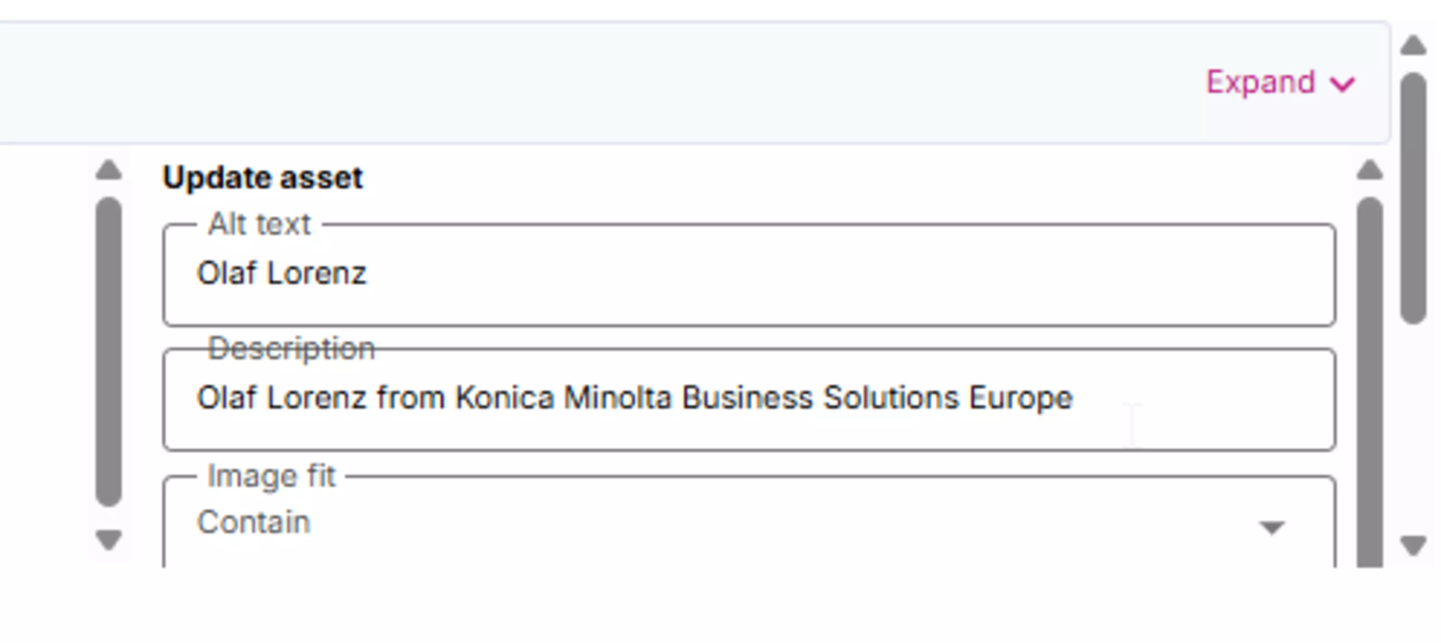Click the Image fit dropdown triangle arrow
The width and height of the screenshot is (1441, 643).
(1271, 527)
